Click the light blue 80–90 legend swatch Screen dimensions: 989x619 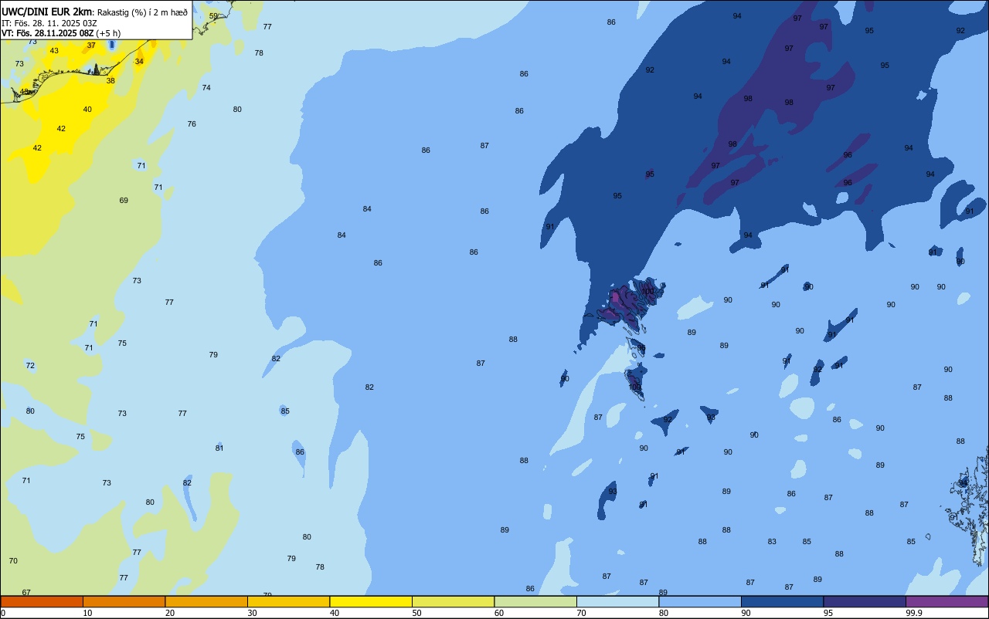700,601
